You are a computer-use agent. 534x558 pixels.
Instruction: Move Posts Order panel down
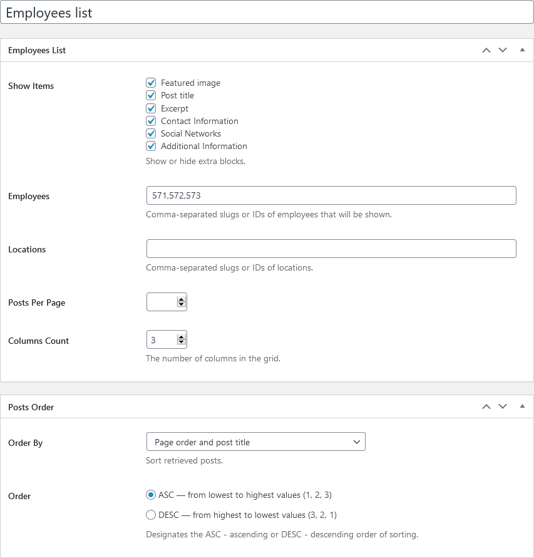click(502, 406)
